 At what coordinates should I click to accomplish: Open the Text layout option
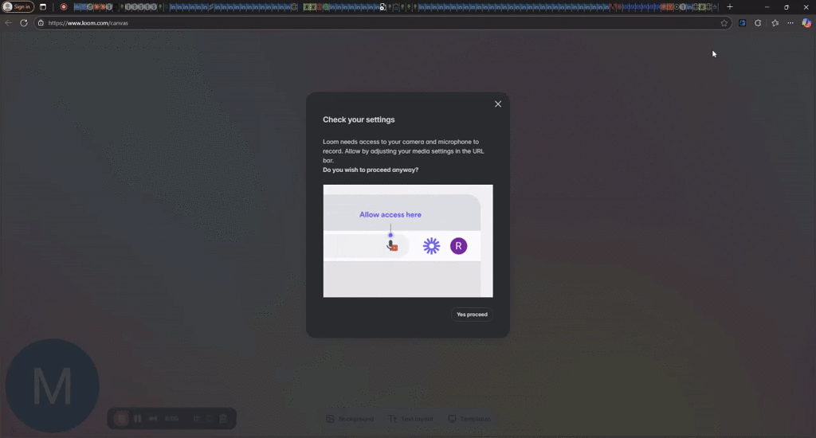tap(410, 419)
